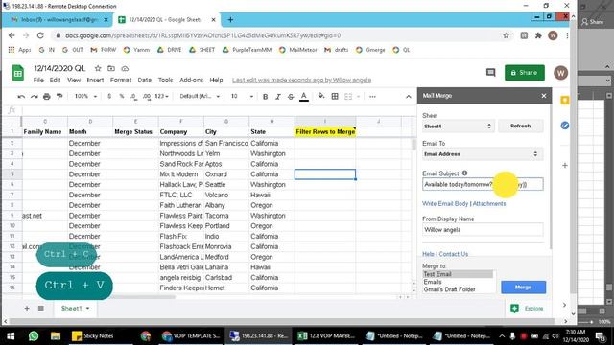Screen dimensions: 614x345
Task: Open the Attachments link
Action: tap(489, 204)
